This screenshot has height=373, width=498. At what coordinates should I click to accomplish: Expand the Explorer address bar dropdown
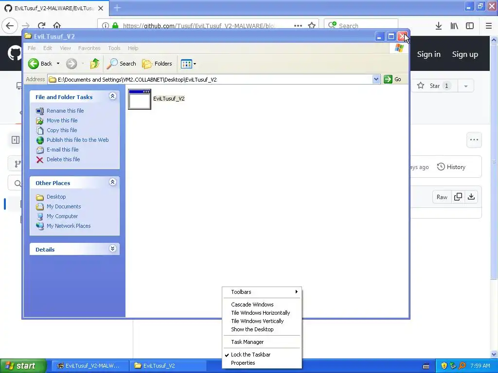376,79
